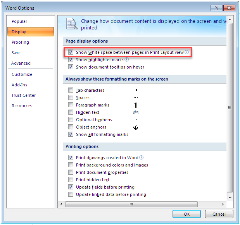Enable Tab characters formatting mark
The image size is (240, 225).
tap(71, 90)
